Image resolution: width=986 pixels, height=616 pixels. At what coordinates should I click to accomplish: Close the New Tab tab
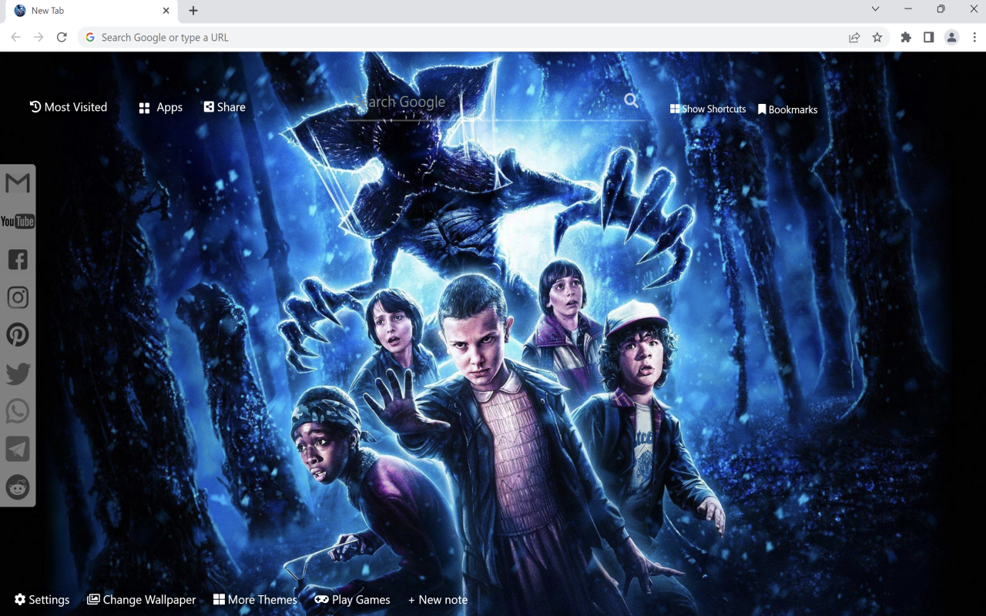(x=166, y=11)
